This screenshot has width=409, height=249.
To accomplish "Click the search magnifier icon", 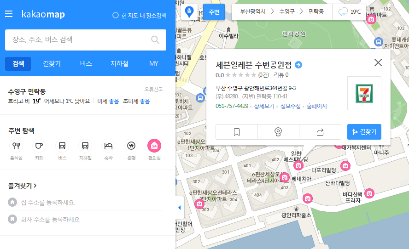I will 155,40.
